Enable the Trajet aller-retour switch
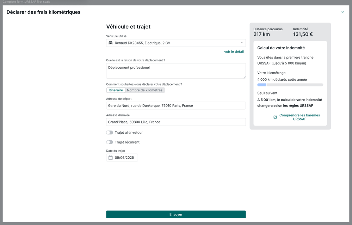Viewport: 352px width, 225px height. [x=110, y=133]
